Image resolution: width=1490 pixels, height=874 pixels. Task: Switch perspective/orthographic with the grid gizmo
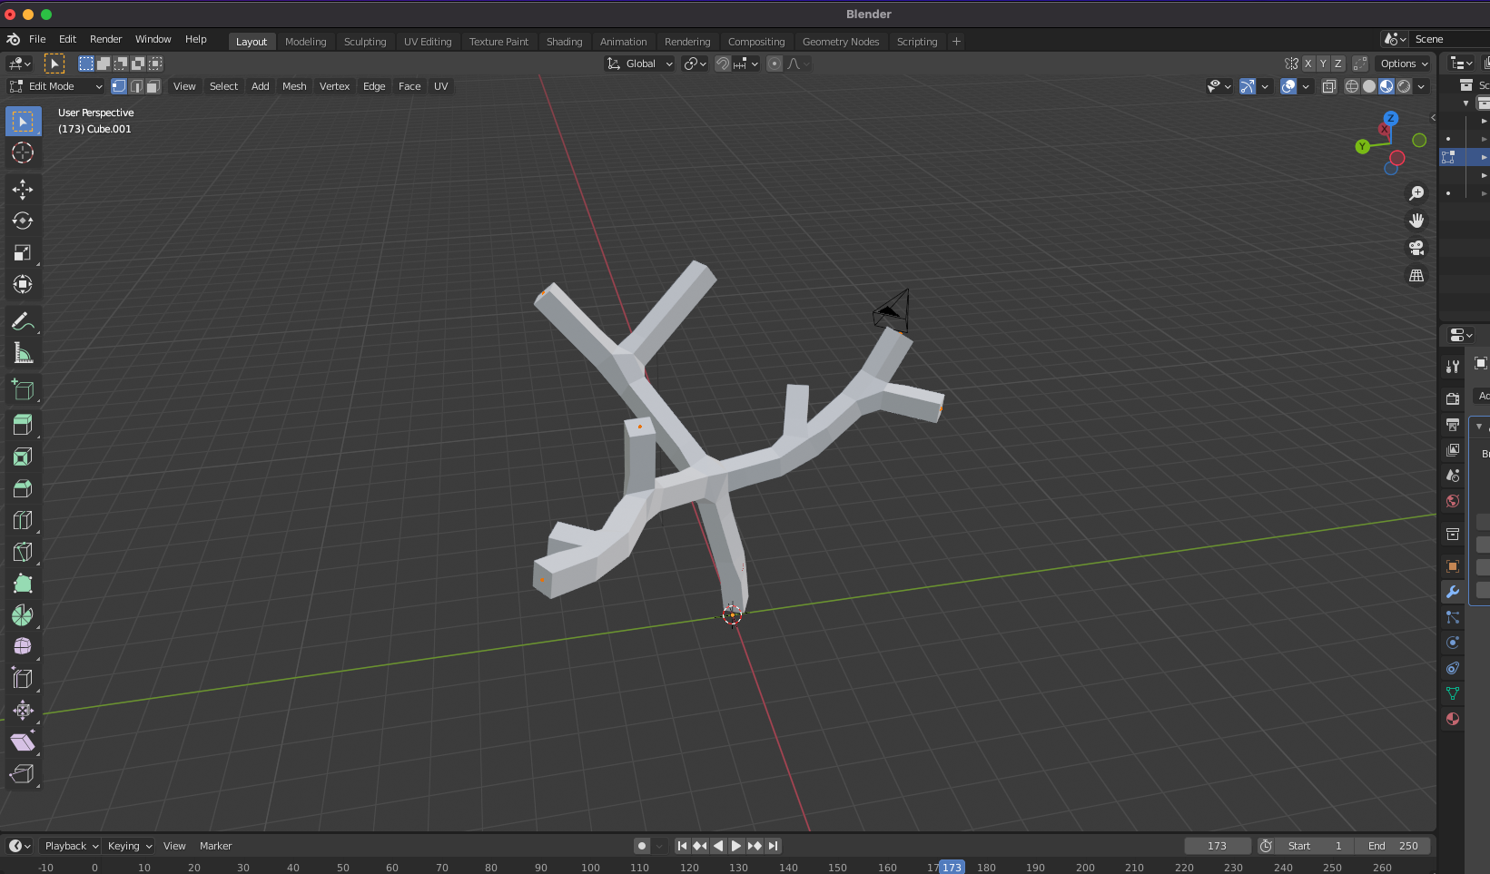[1416, 275]
